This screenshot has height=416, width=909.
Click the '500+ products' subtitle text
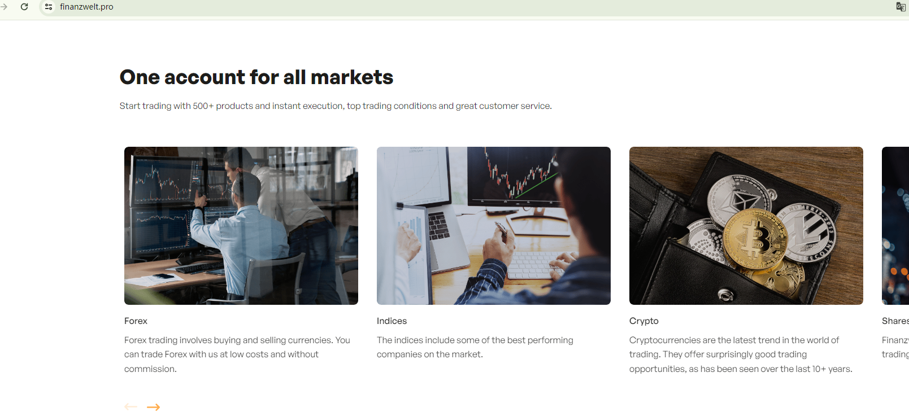[335, 106]
